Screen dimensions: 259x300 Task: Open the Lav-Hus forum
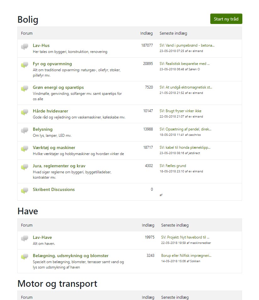41,45
